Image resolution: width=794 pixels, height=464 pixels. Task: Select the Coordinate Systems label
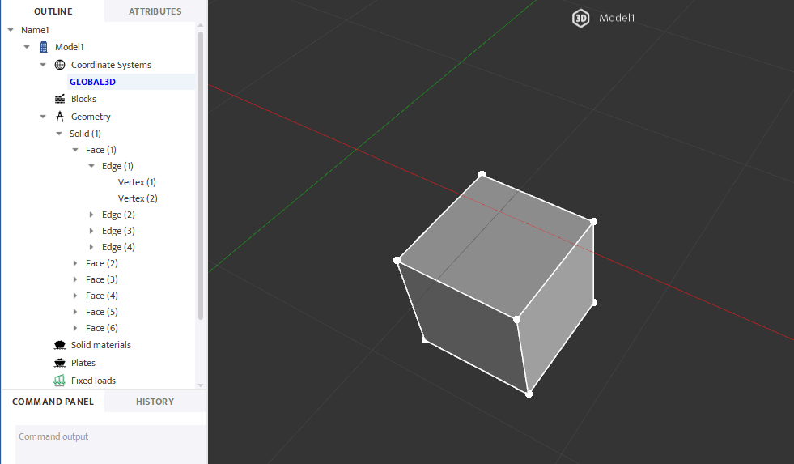pos(112,65)
